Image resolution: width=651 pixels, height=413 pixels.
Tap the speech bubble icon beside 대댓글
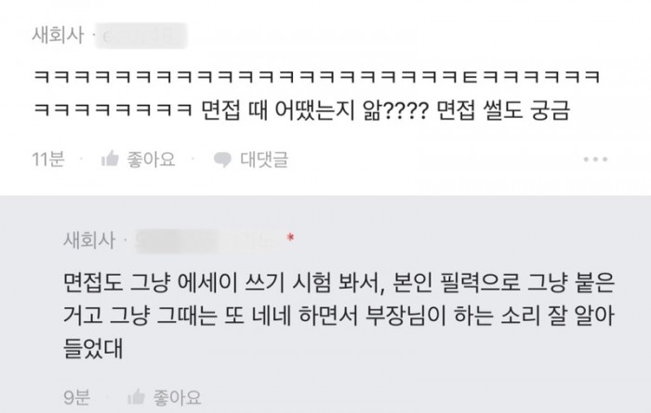(x=222, y=160)
